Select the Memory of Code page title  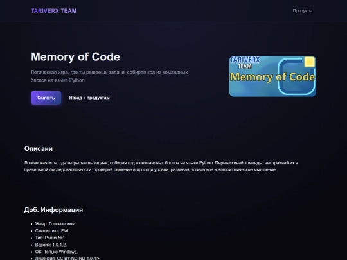[75, 57]
